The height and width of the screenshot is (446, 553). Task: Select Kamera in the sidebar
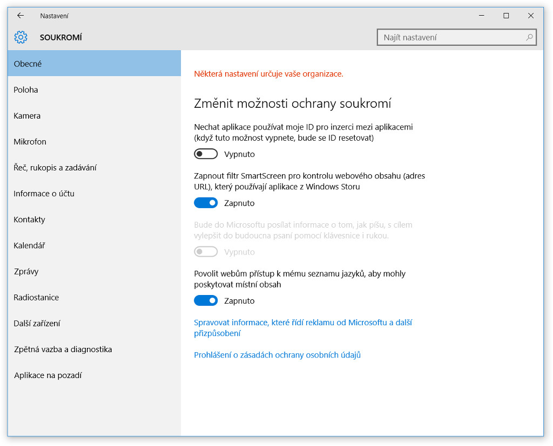[27, 116]
